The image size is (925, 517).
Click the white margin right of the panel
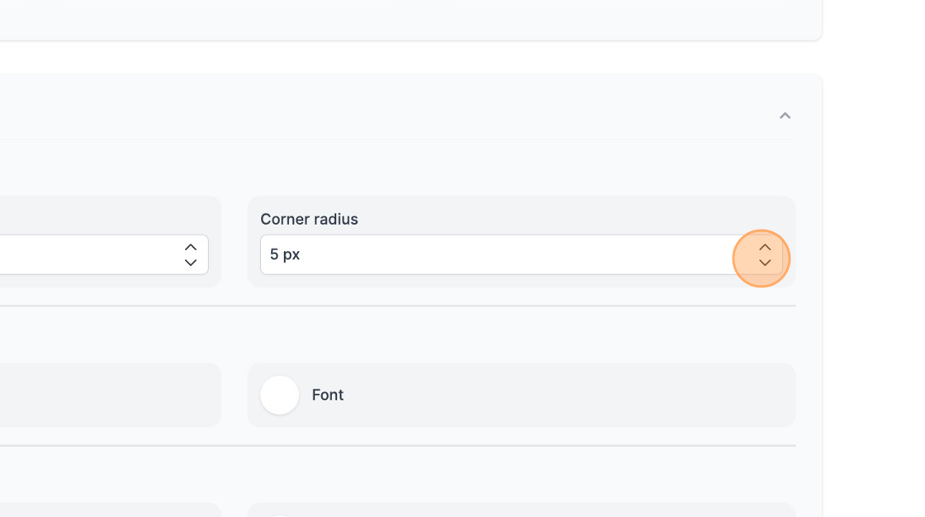(x=874, y=248)
